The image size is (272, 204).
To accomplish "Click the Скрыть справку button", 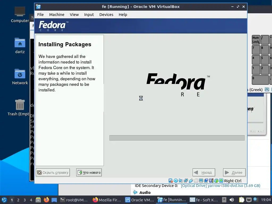I will pos(53,172).
